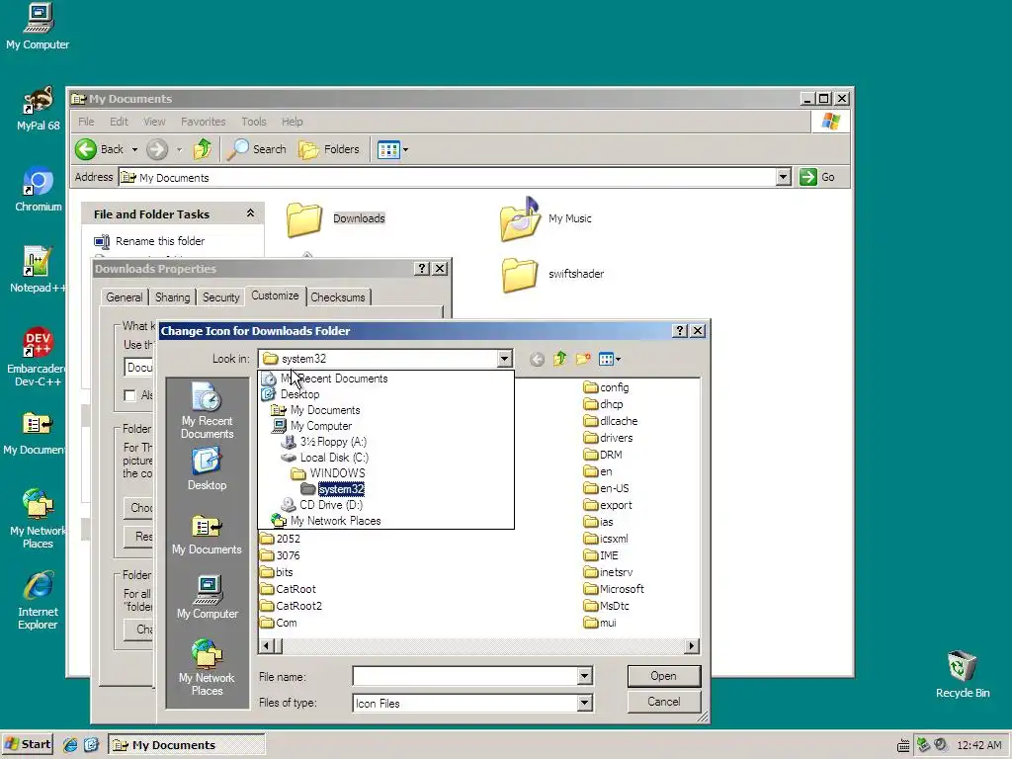Screen dimensions: 1012x759
Task: Click Cancel button in Change Icon dialog
Action: point(663,702)
